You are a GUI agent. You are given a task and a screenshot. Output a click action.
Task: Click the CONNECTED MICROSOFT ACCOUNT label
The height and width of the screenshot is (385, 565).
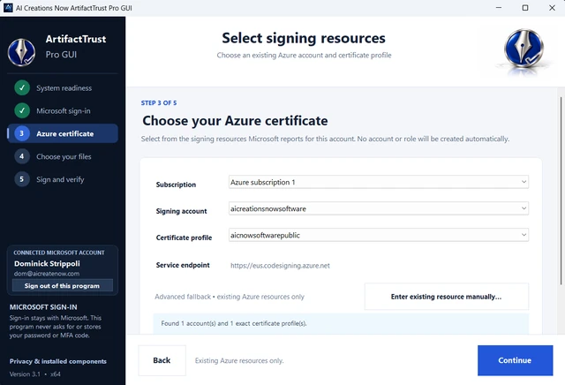tap(59, 253)
